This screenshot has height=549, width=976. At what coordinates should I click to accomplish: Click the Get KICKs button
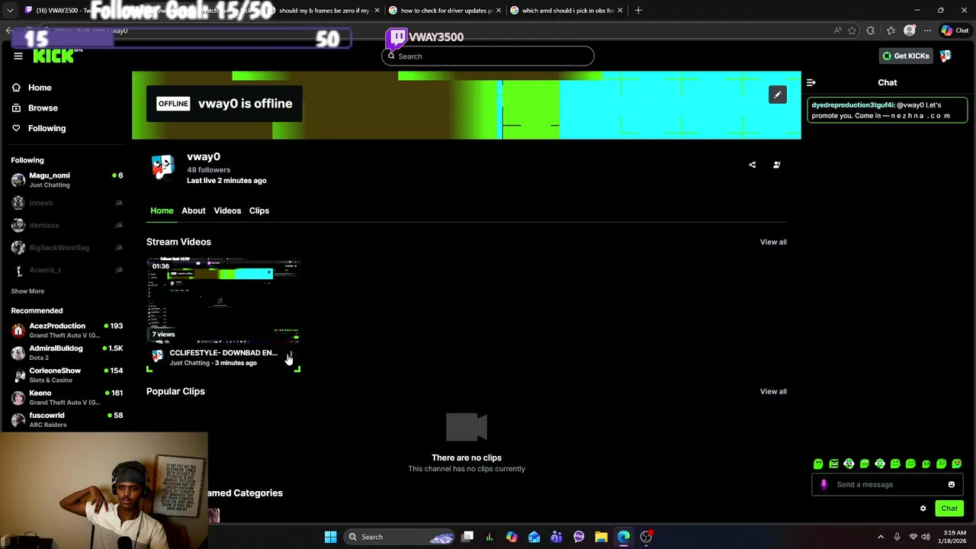pyautogui.click(x=906, y=56)
